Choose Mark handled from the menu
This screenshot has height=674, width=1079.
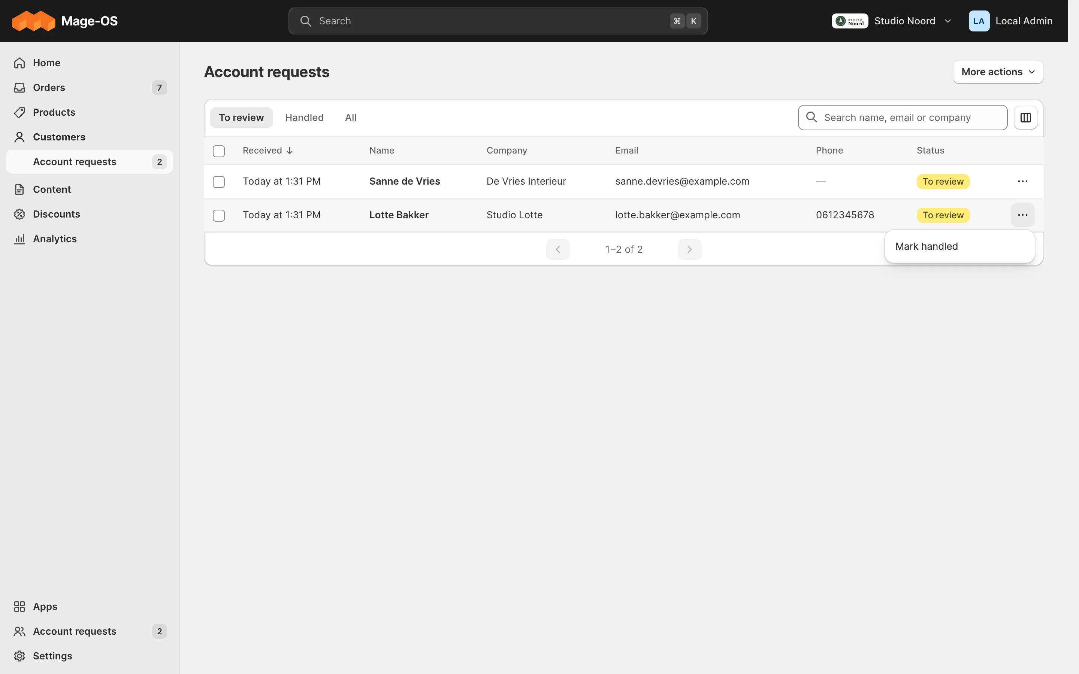[959, 246]
